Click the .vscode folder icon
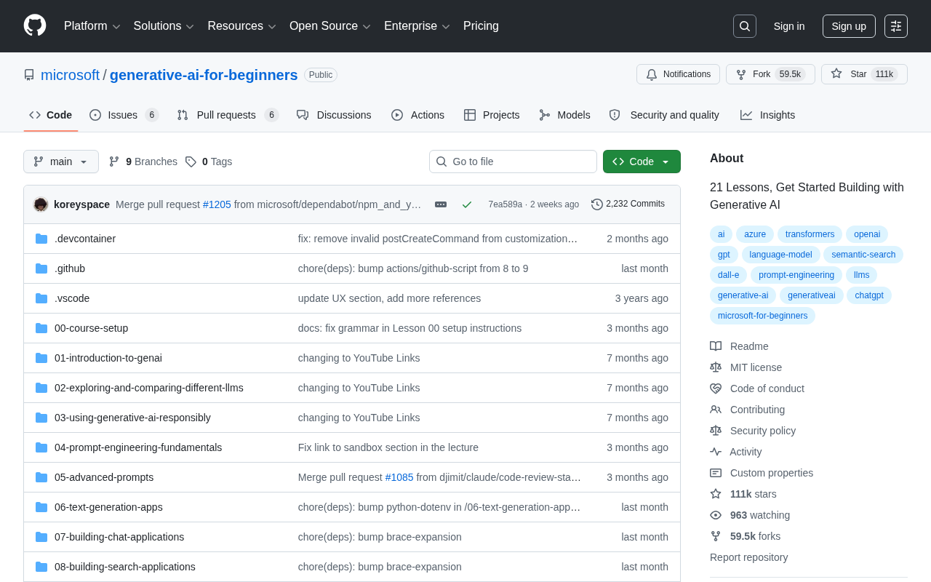This screenshot has width=931, height=582. pyautogui.click(x=41, y=298)
